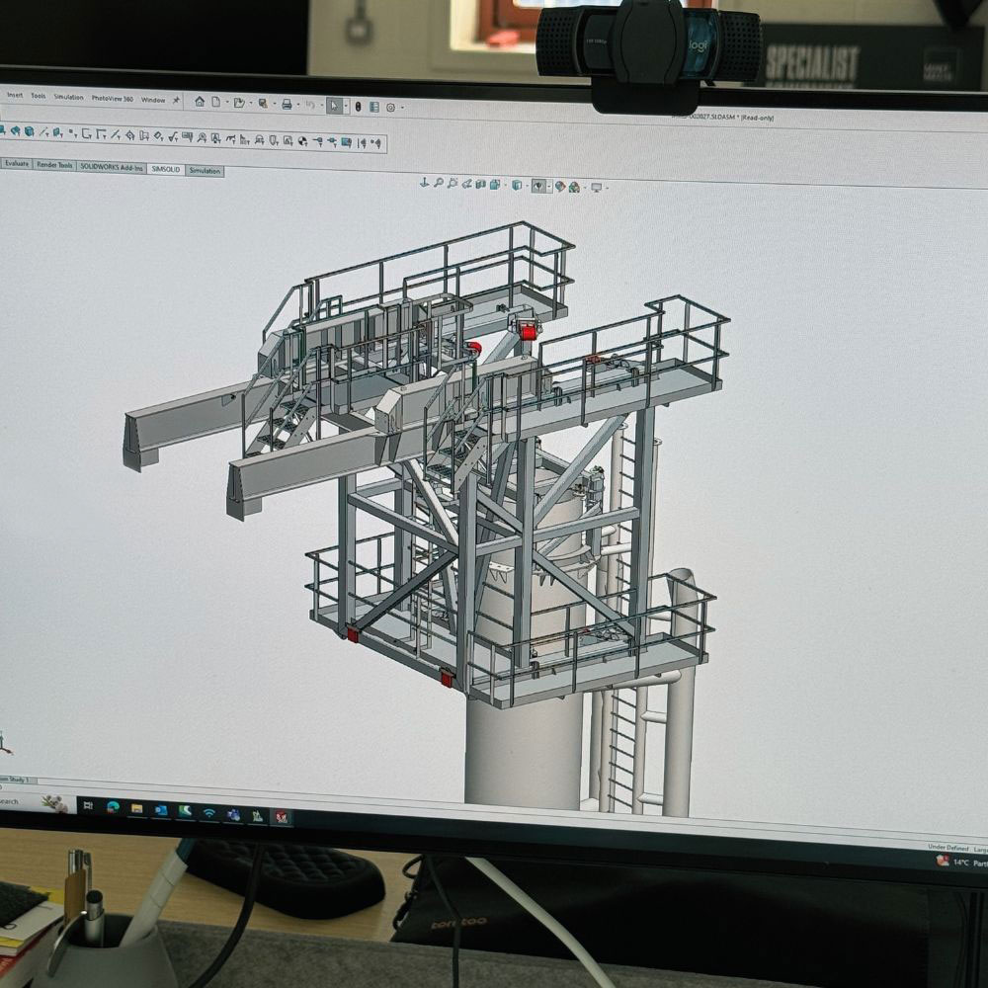This screenshot has width=988, height=988.
Task: Toggle Hide/Show Items eyeglasses icon
Action: pos(538,185)
